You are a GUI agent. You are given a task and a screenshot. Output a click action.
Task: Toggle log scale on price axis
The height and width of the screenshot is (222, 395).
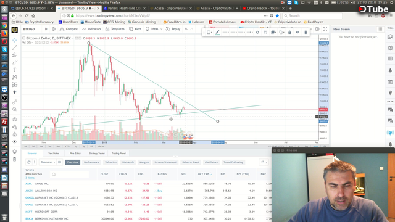pos(306,146)
